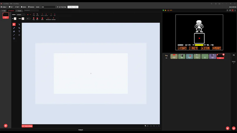The image size is (237, 133).
Task: Switch to the Costumes tab
Action: click(x=11, y=11)
